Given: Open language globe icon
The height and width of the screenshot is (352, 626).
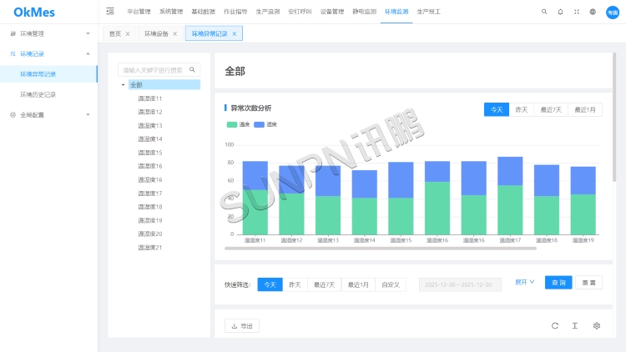Looking at the screenshot, I should tap(593, 12).
